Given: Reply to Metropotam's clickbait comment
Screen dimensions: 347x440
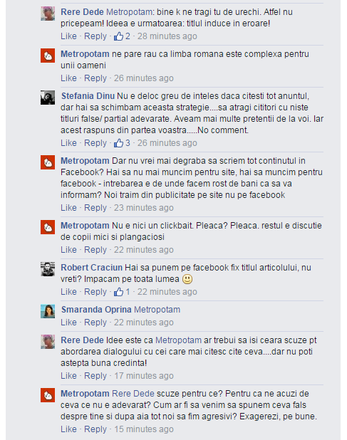Looking at the screenshot, I should (95, 249).
